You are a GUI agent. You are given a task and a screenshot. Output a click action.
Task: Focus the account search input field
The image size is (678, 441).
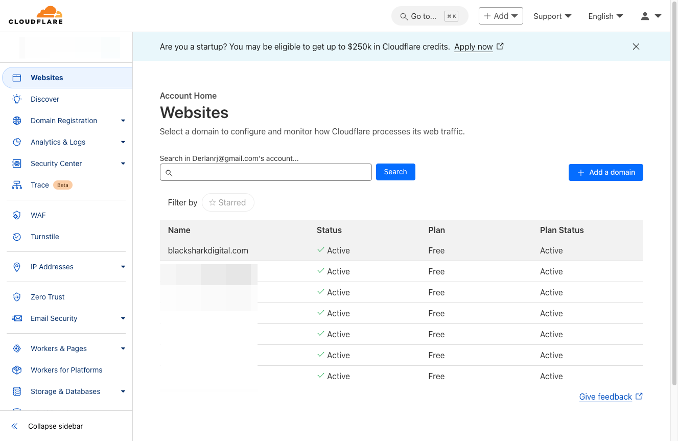point(266,172)
